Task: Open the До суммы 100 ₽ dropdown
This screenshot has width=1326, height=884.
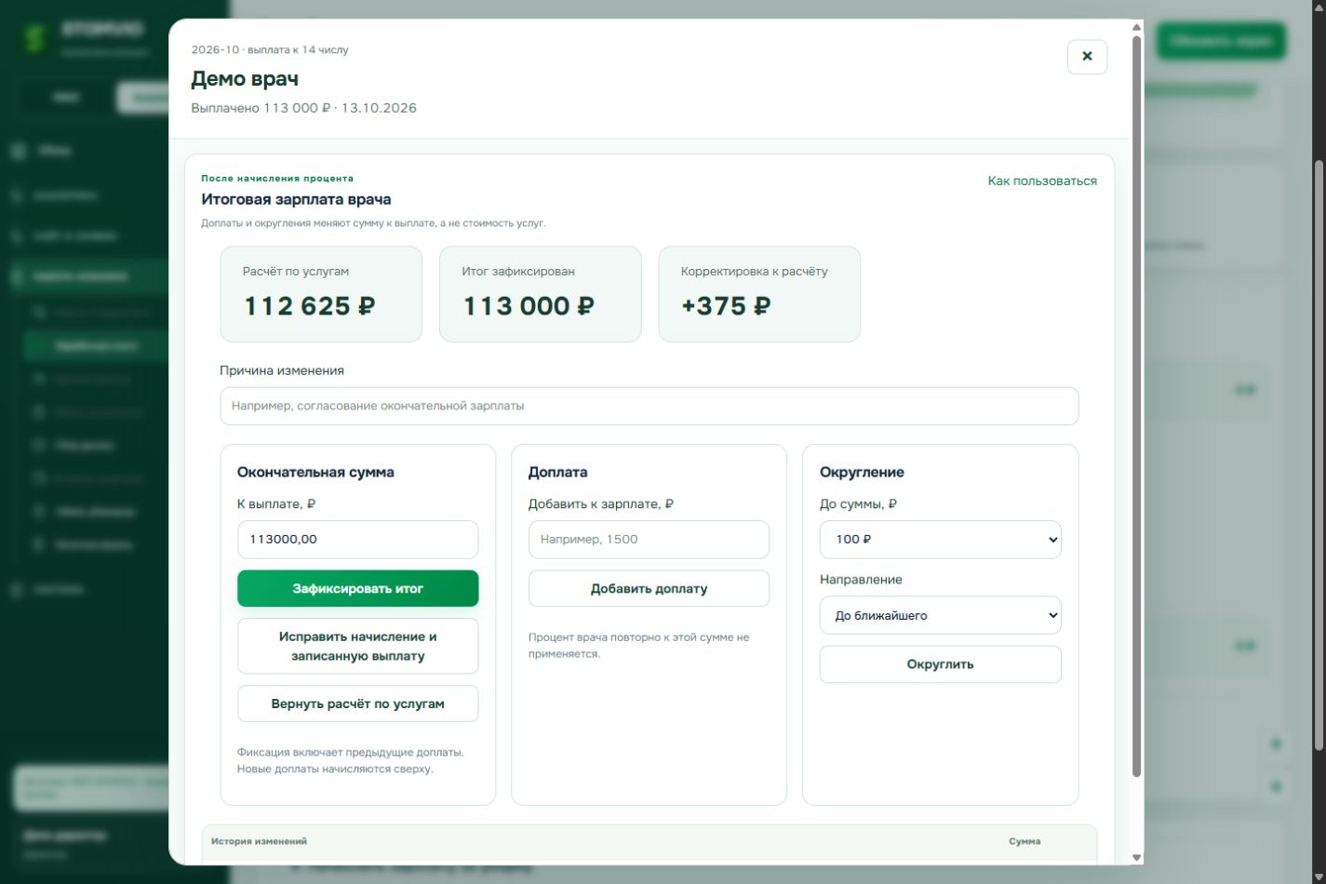Action: click(940, 540)
